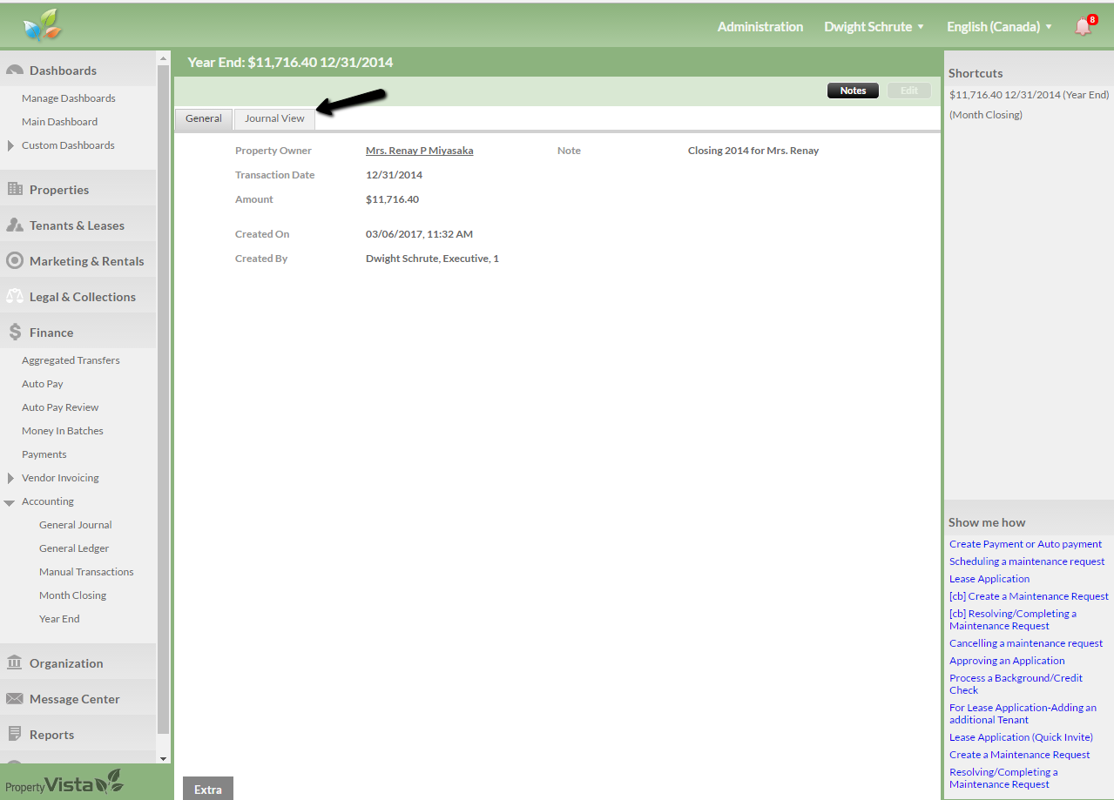Click the Marketing & Rentals target icon
1114x800 pixels.
(15, 261)
